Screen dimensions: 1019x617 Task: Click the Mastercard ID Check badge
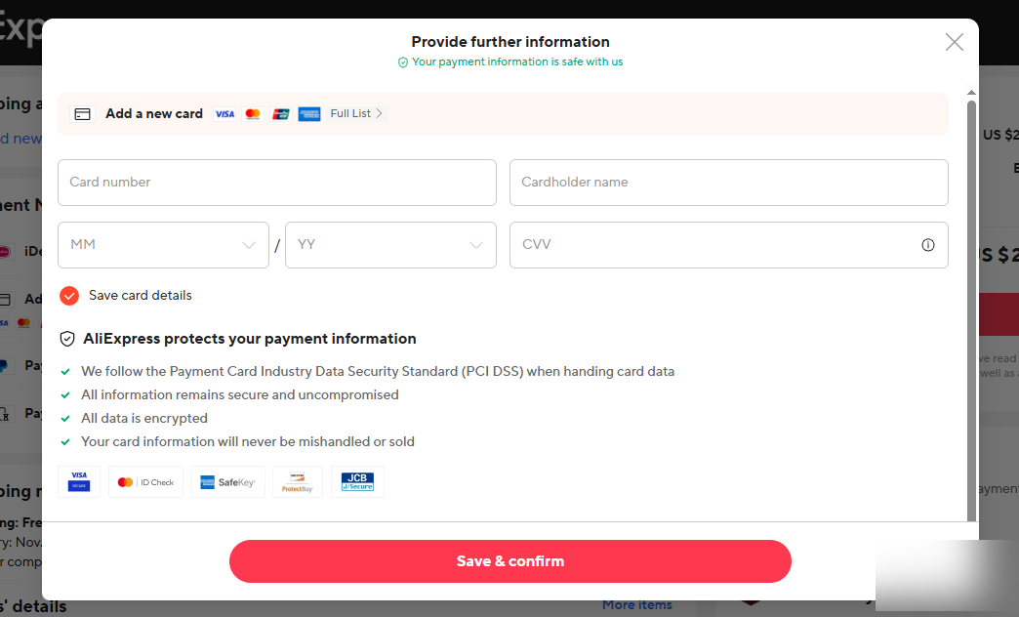coord(145,482)
